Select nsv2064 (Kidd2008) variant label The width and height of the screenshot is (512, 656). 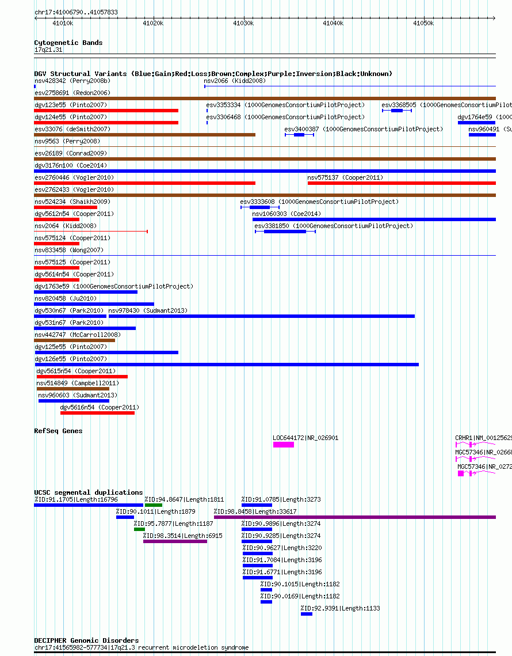click(66, 226)
